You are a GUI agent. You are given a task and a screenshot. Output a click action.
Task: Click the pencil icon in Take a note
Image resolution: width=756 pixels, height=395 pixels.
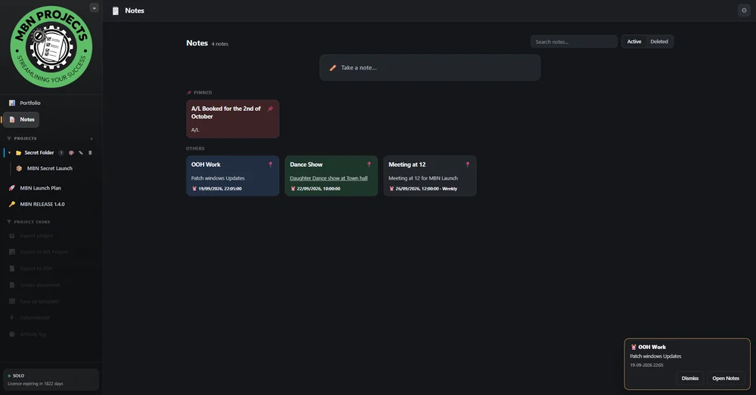333,68
